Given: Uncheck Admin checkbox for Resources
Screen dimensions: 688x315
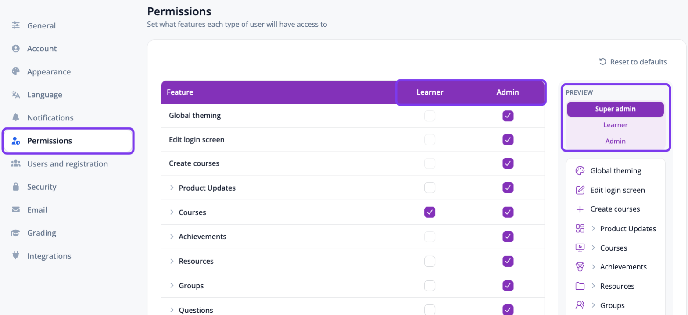Looking at the screenshot, I should coord(508,261).
